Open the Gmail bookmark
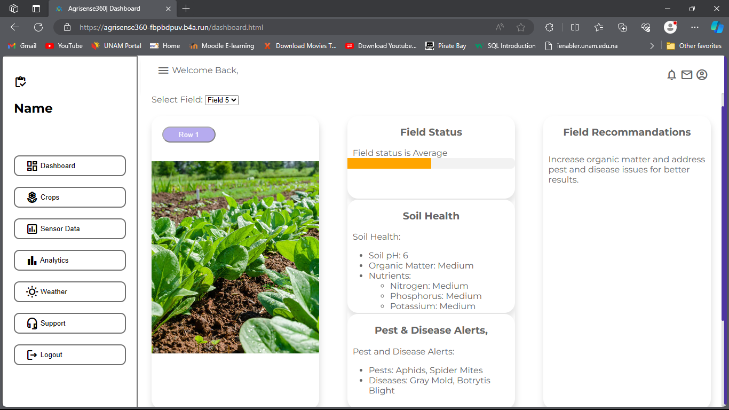 pyautogui.click(x=22, y=46)
